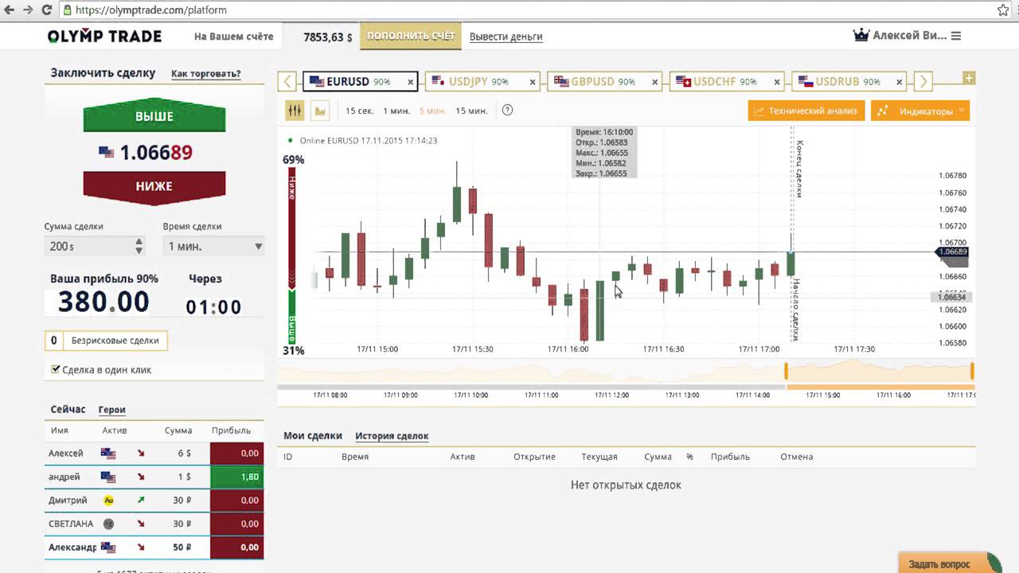This screenshot has width=1019, height=573.
Task: Click Алексей row in traders list
Action: 154,453
